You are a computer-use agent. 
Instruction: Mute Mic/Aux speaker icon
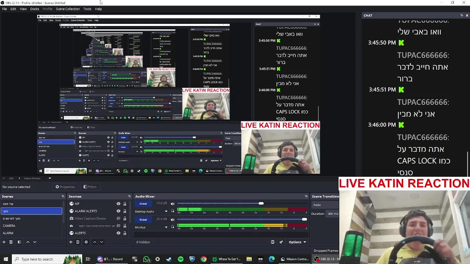coord(173,219)
